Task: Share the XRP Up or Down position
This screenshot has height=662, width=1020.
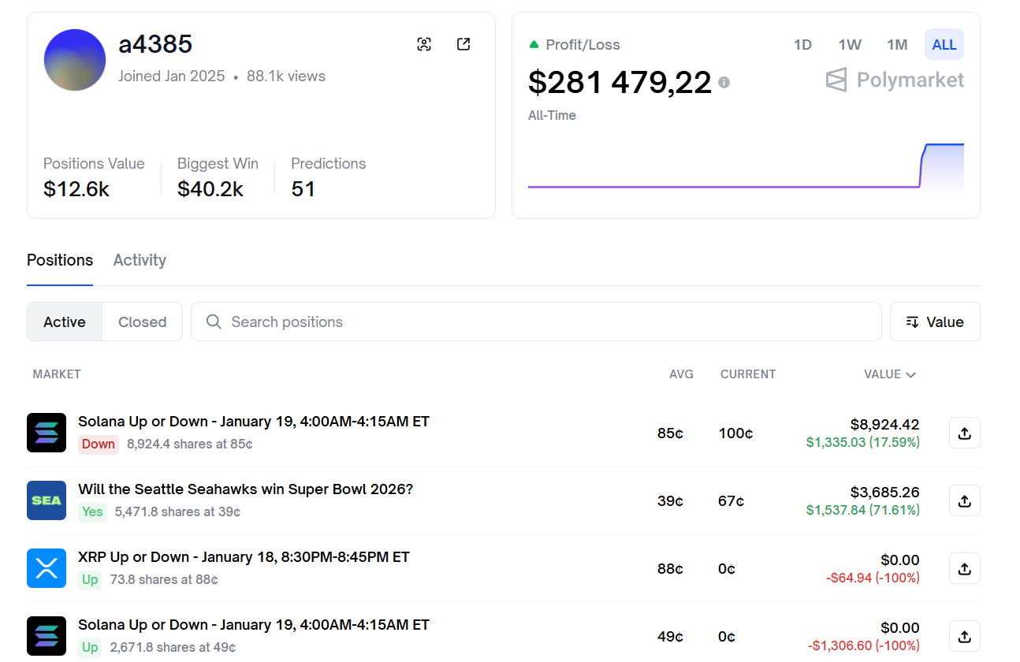Action: point(964,568)
